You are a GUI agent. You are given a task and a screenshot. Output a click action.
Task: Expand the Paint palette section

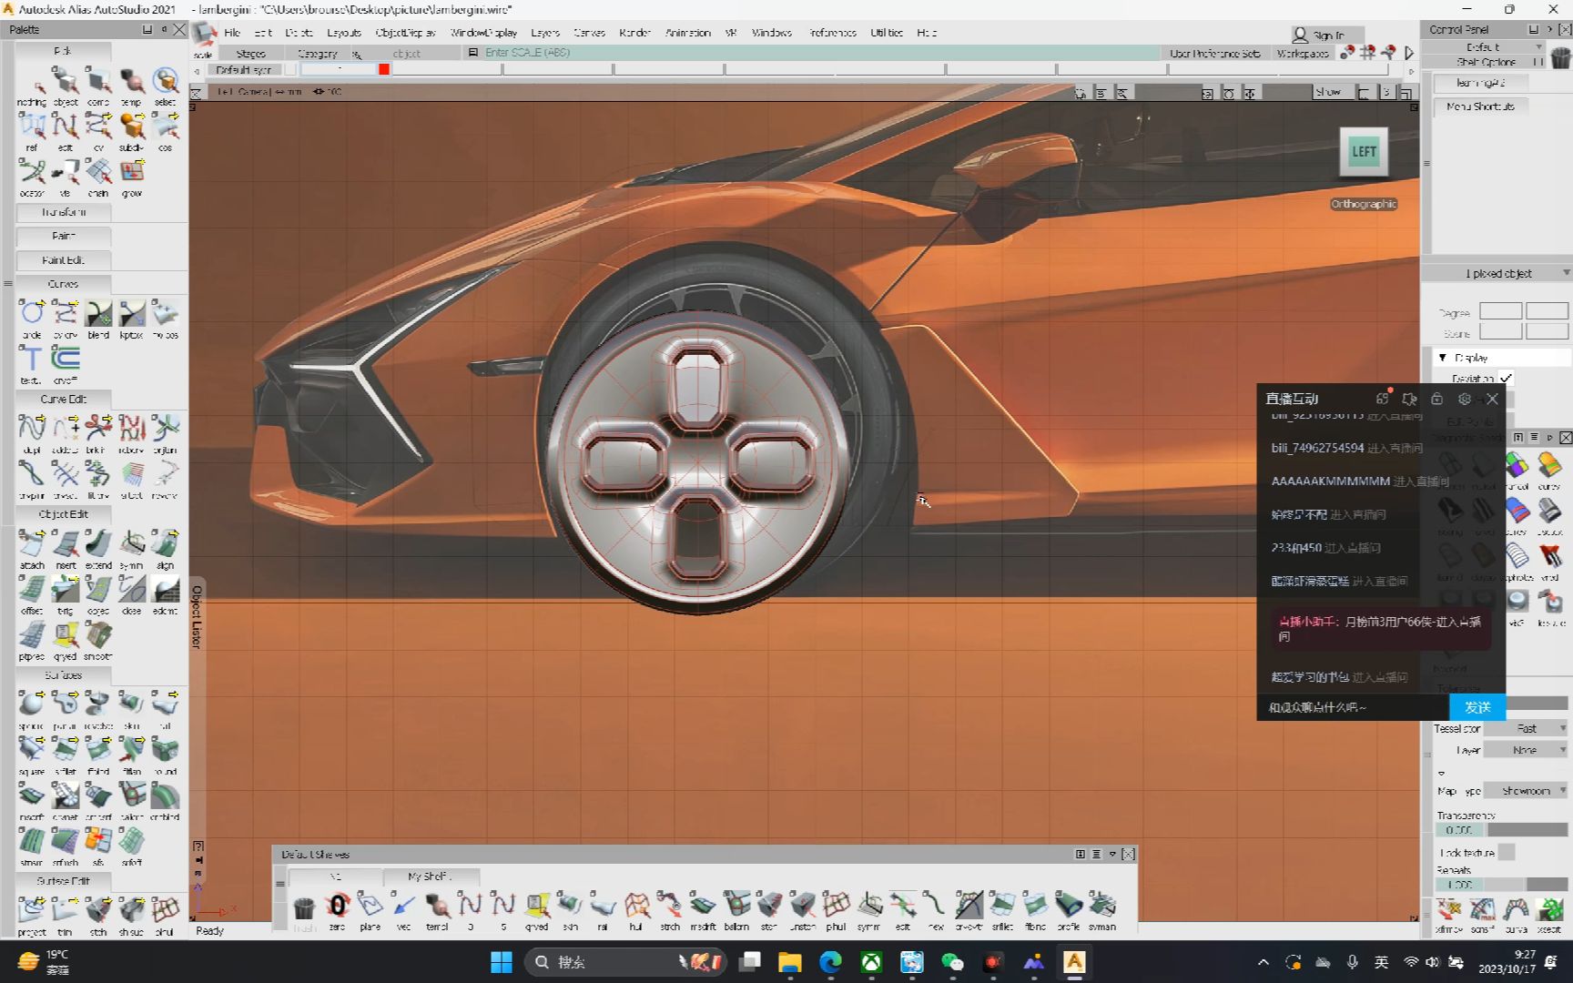tap(63, 236)
